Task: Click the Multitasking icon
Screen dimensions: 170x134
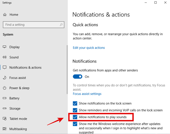Action: 4,129
